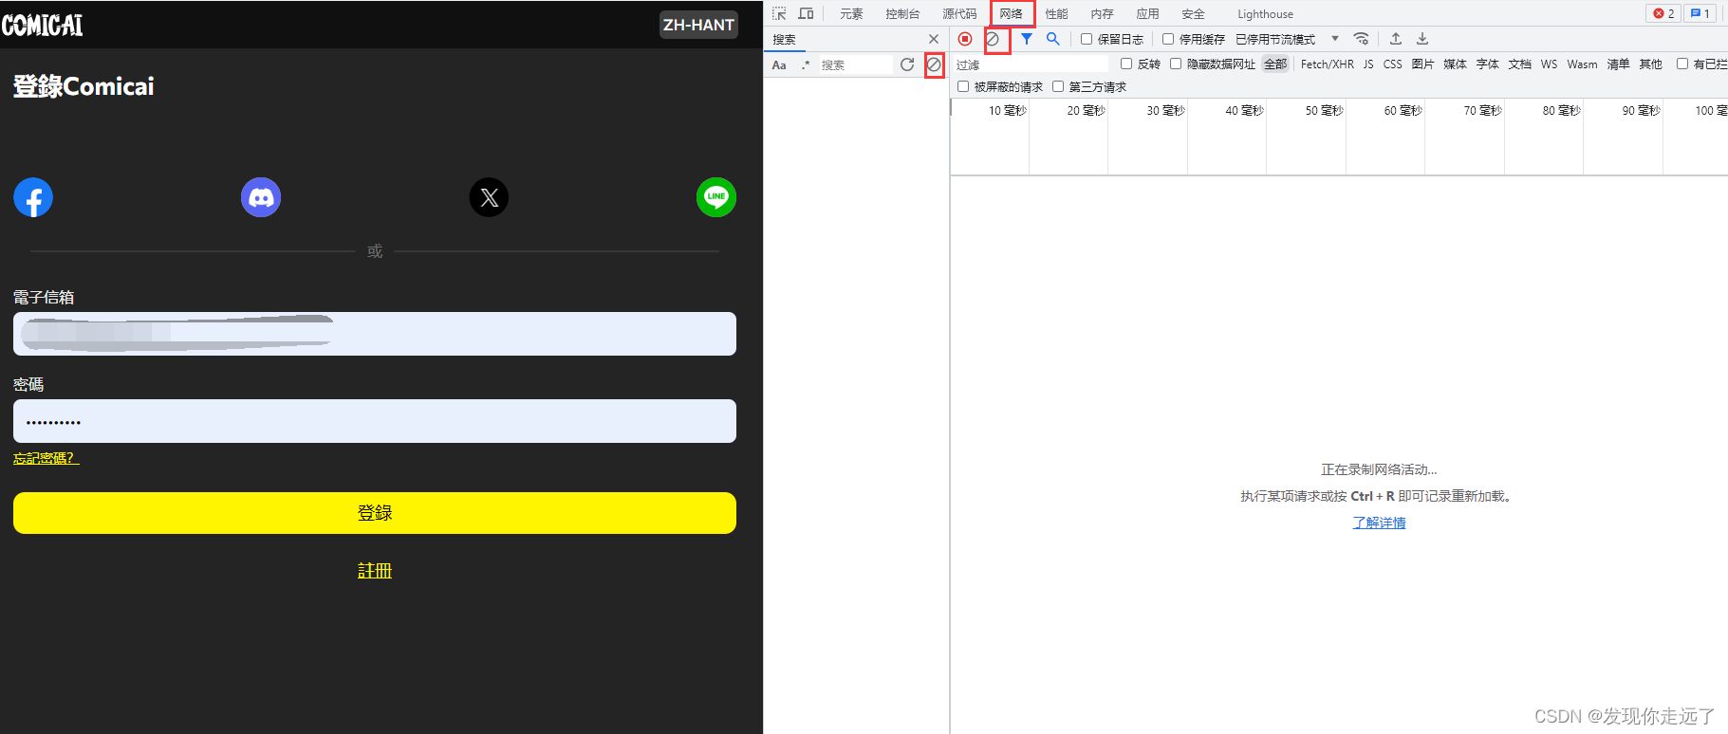Filter requests by JS type
The width and height of the screenshot is (1728, 734).
tap(1368, 64)
